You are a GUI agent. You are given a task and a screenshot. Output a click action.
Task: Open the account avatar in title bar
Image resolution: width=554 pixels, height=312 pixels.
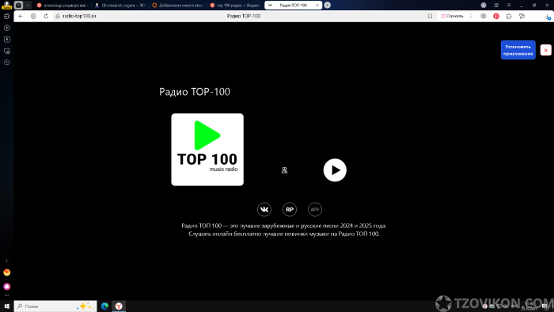[484, 6]
